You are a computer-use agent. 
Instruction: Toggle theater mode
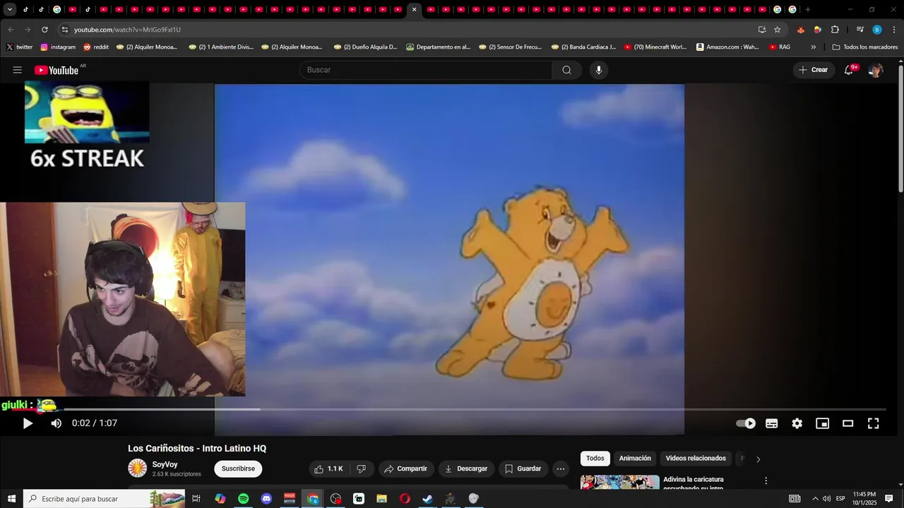pos(848,423)
